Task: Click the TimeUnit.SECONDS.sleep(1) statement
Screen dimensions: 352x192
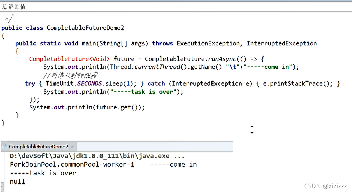Action: click(x=91, y=84)
